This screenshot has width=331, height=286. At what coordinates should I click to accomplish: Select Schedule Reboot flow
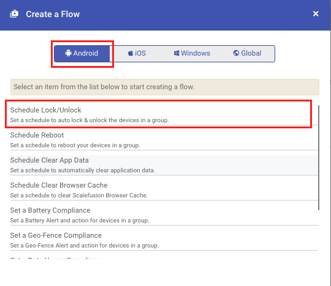point(164,140)
